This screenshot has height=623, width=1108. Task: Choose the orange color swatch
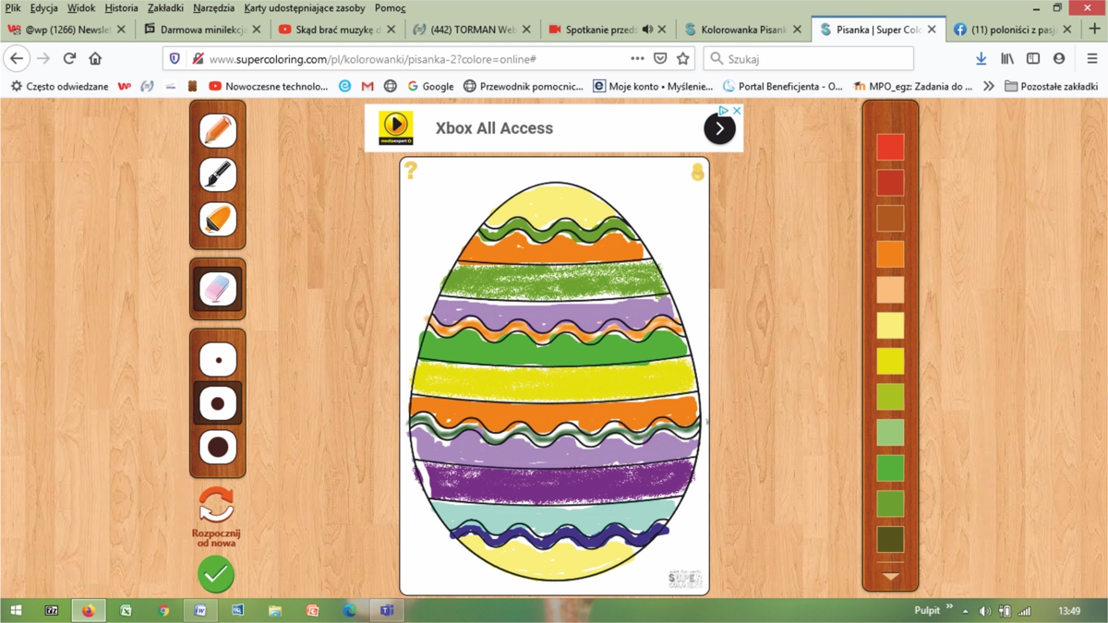(890, 254)
